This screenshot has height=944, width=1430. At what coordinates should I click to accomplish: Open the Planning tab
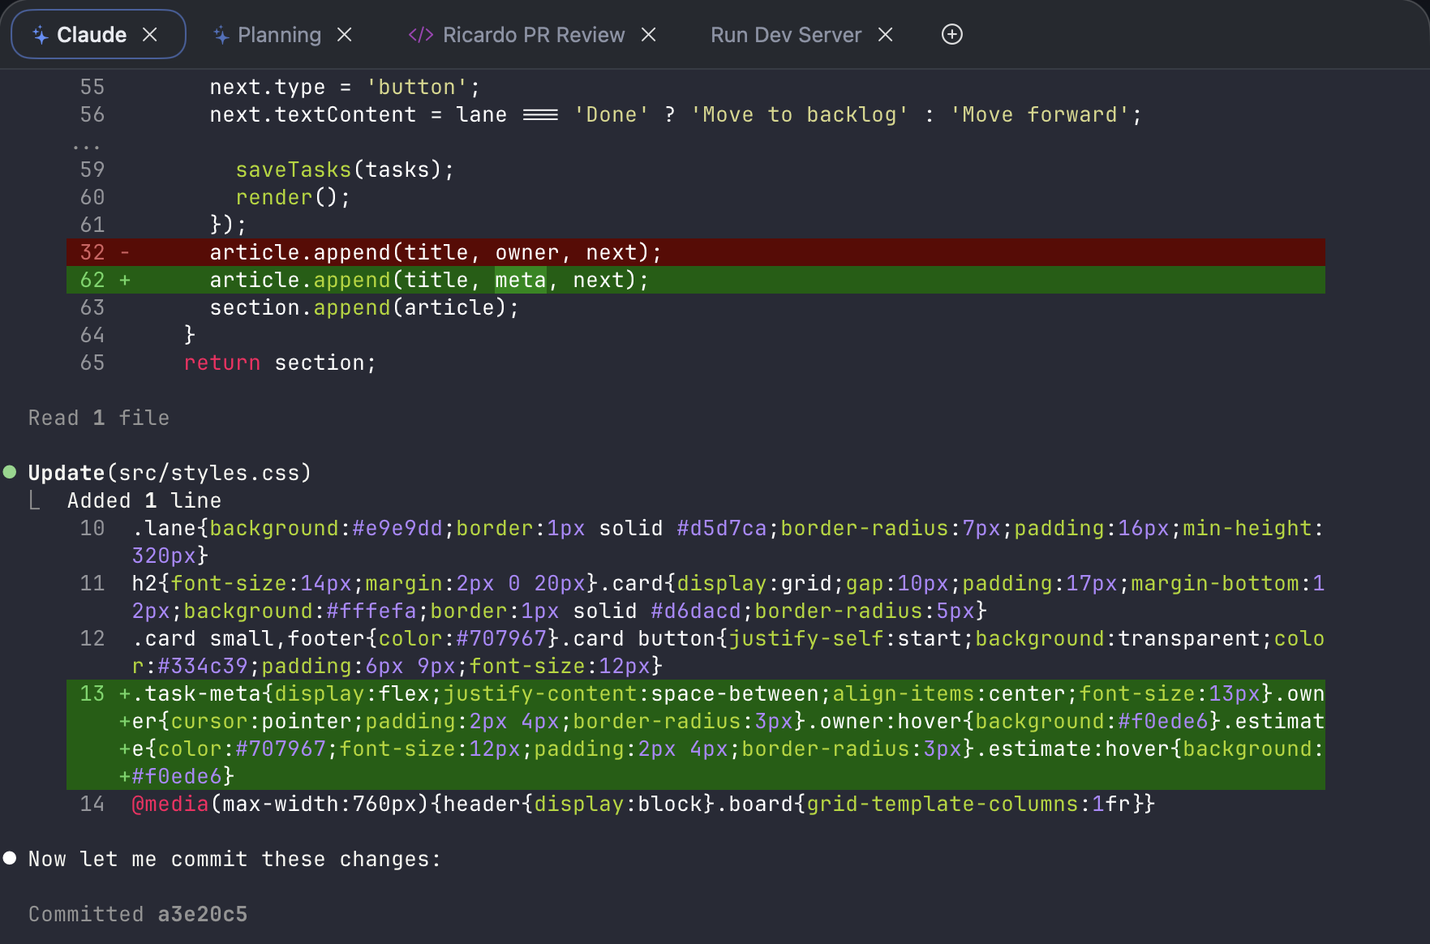tap(279, 35)
